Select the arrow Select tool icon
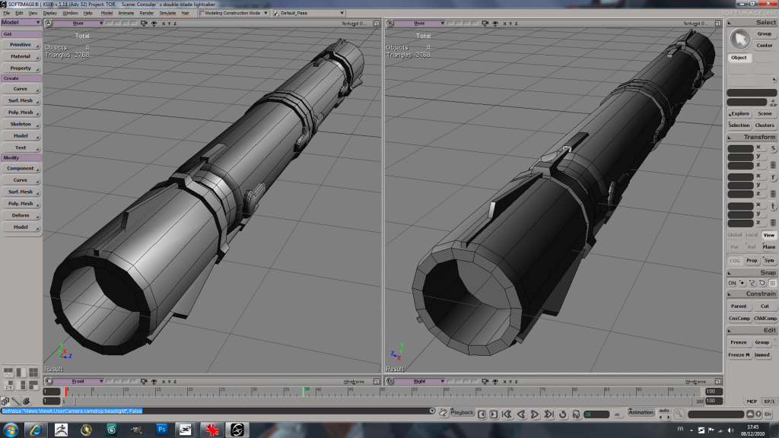The image size is (779, 438). (x=739, y=40)
